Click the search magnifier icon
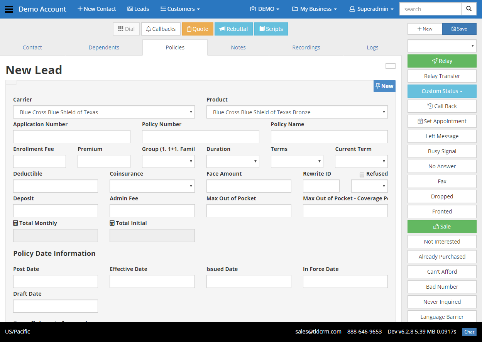The width and height of the screenshot is (482, 342). (x=468, y=8)
